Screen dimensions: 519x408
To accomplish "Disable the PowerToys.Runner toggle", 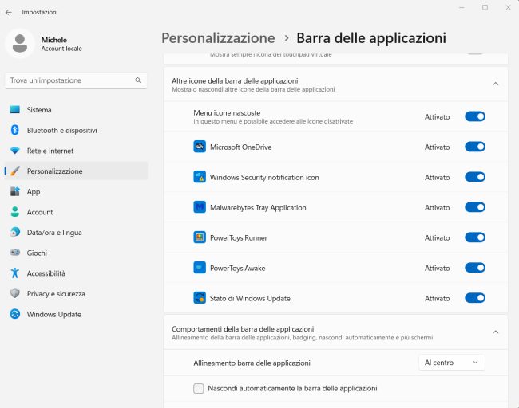I will coord(475,237).
